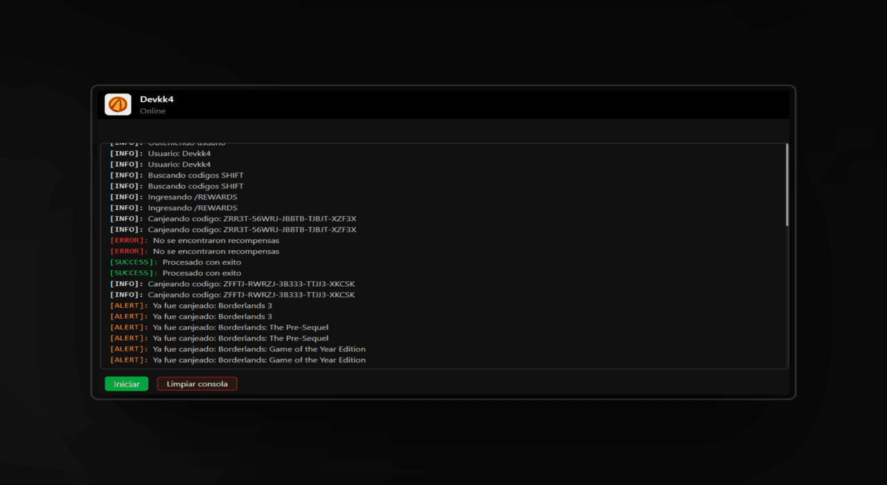Select the last "Game of the Year Edition" alert
Viewport: 887px width, 485px height.
[238, 360]
